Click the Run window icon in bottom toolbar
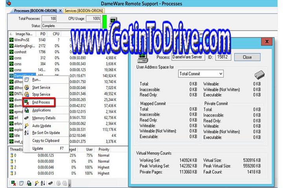This screenshot has width=283, height=188. point(21,183)
